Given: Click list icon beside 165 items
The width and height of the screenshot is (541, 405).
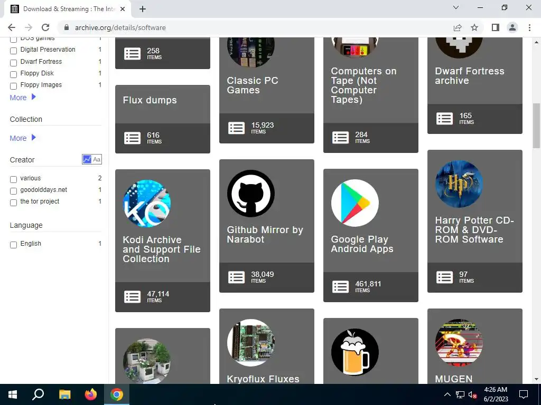Looking at the screenshot, I should (444, 119).
